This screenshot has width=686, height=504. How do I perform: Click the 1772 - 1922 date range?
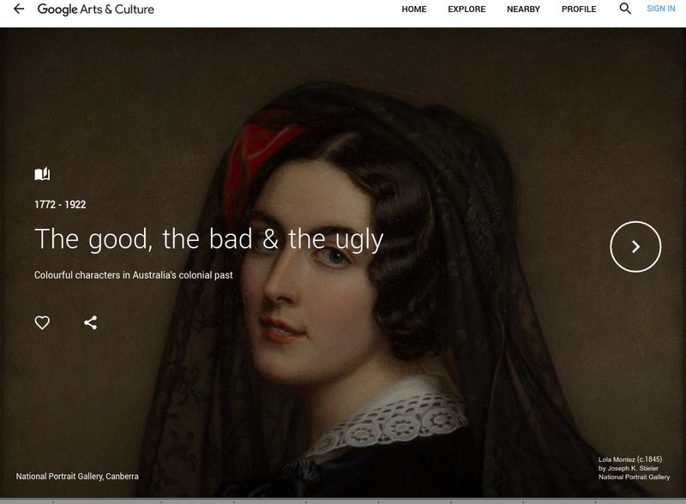(60, 205)
